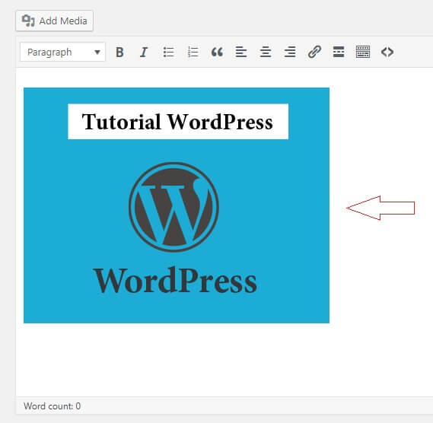Open the code view icon
Image resolution: width=433 pixels, height=423 pixels.
[x=387, y=52]
